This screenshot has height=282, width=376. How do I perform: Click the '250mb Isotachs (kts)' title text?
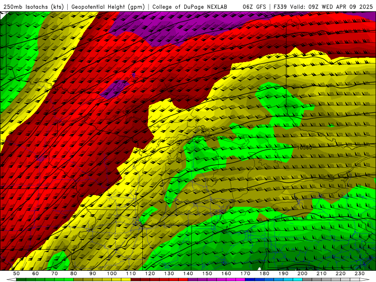(33, 7)
